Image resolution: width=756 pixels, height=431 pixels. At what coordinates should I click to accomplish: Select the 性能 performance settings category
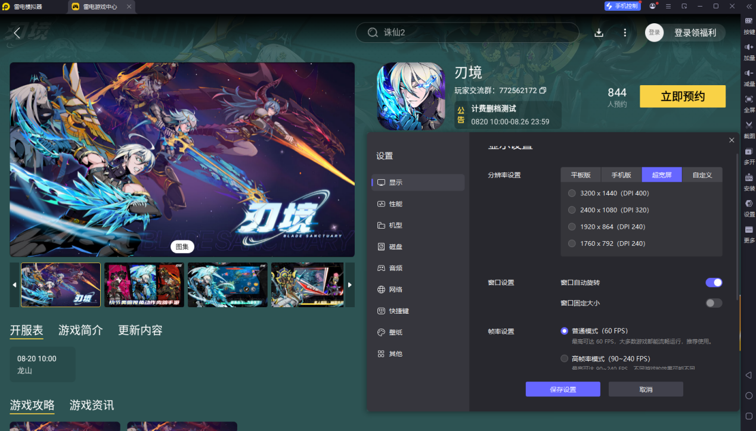418,204
